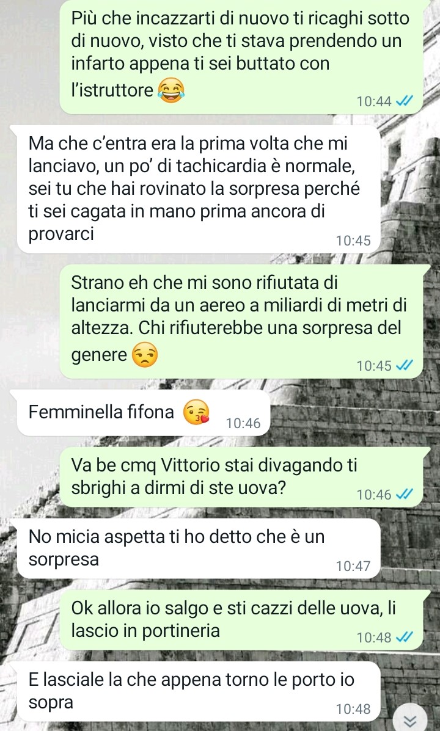440x731 pixels.
Task: Tap the 10:45 timestamp on the received 'provarci' message
Action: (x=353, y=241)
